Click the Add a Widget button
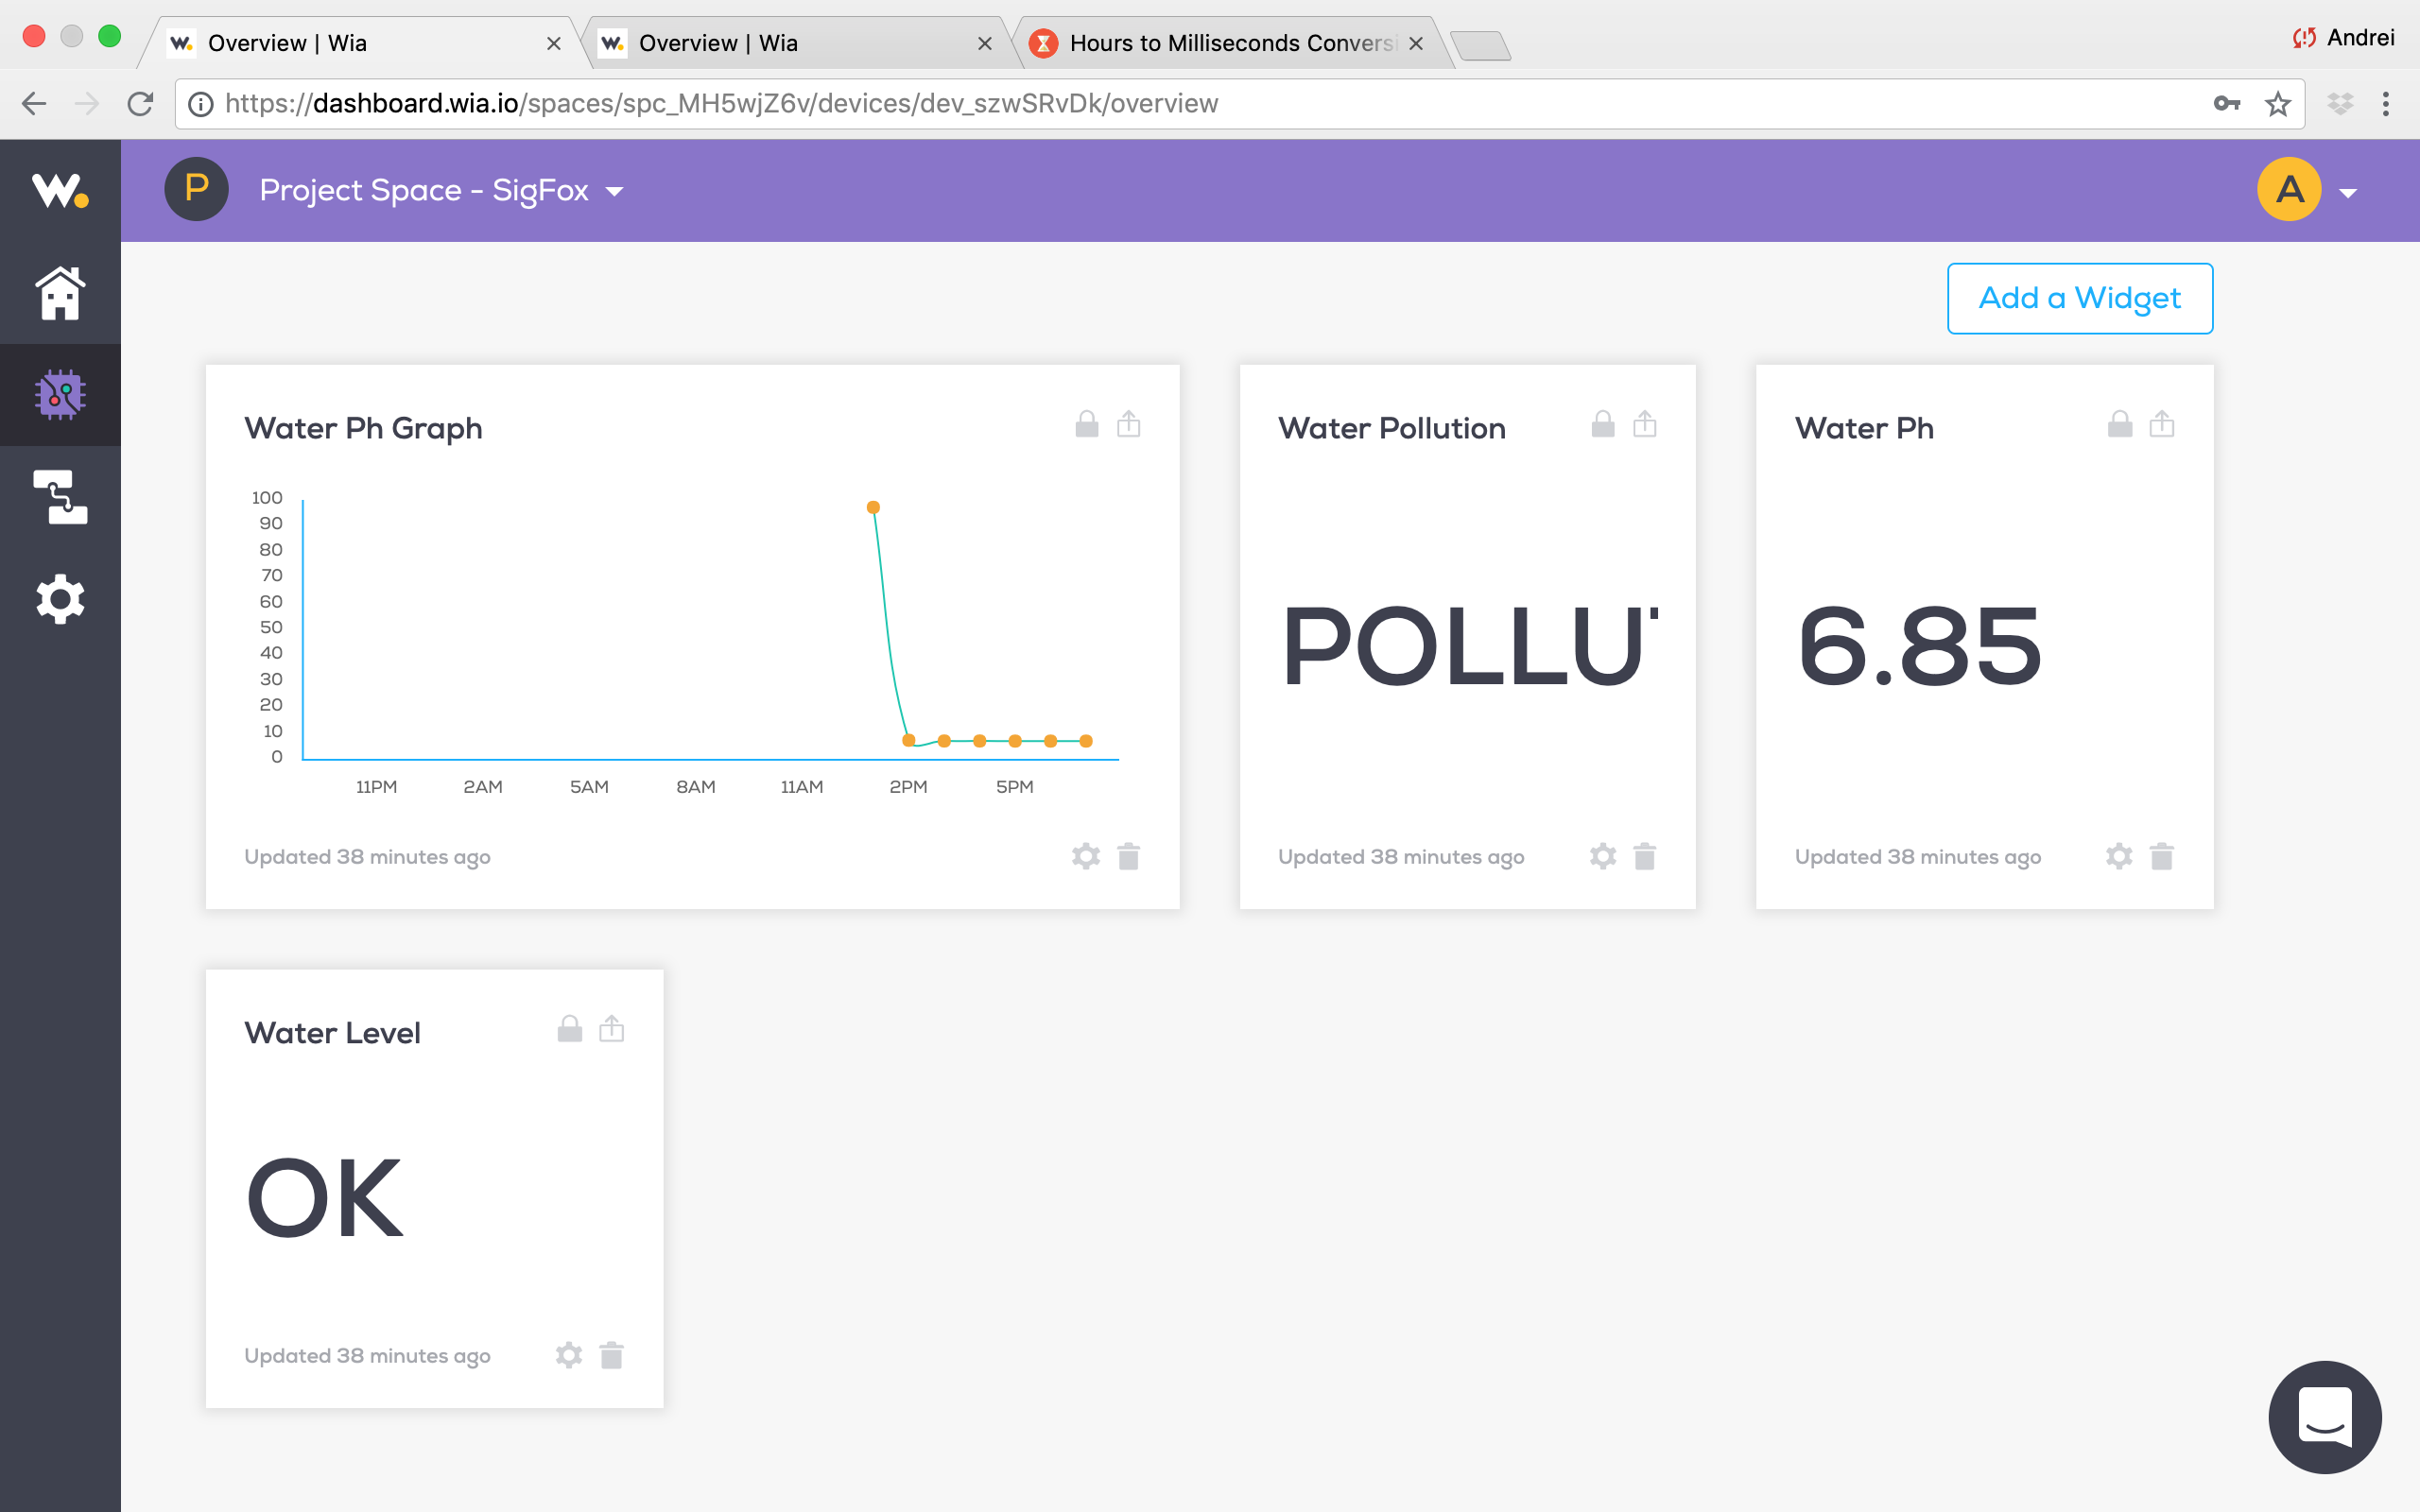2420x1512 pixels. pos(2079,298)
